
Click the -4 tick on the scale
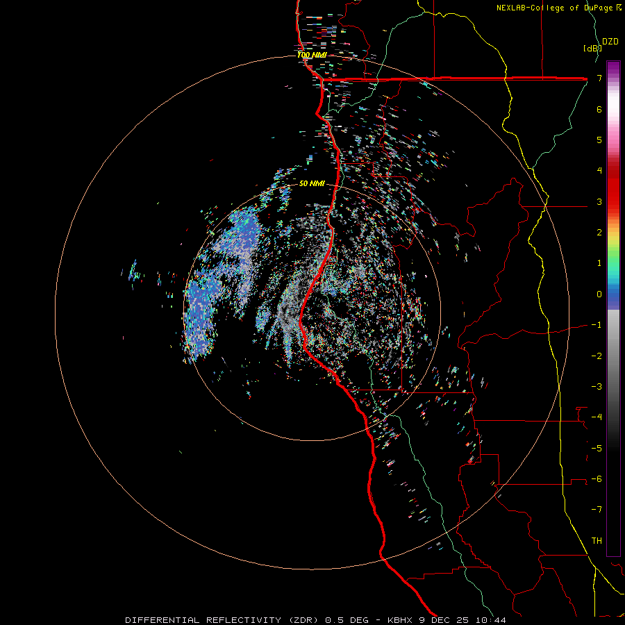point(597,417)
